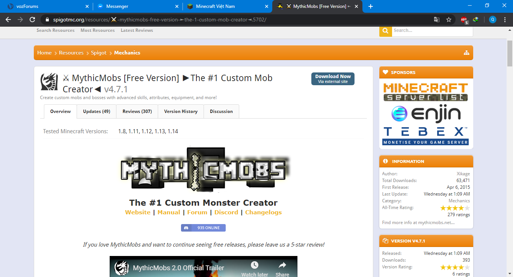Open the Reviews (307) tab
The height and width of the screenshot is (277, 513).
coord(137,111)
